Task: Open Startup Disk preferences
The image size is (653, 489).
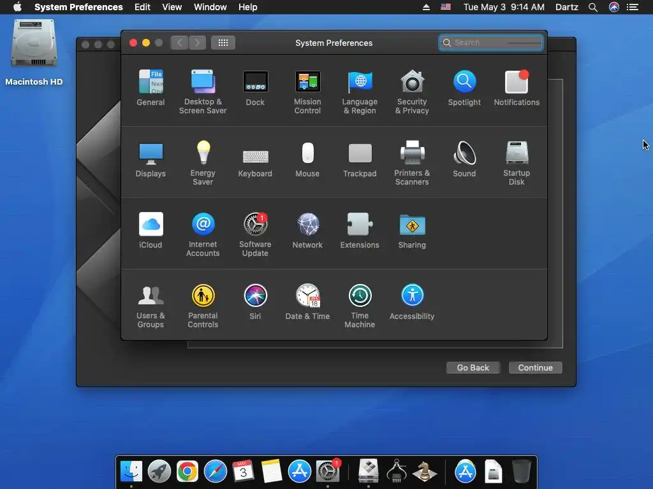Action: (517, 163)
